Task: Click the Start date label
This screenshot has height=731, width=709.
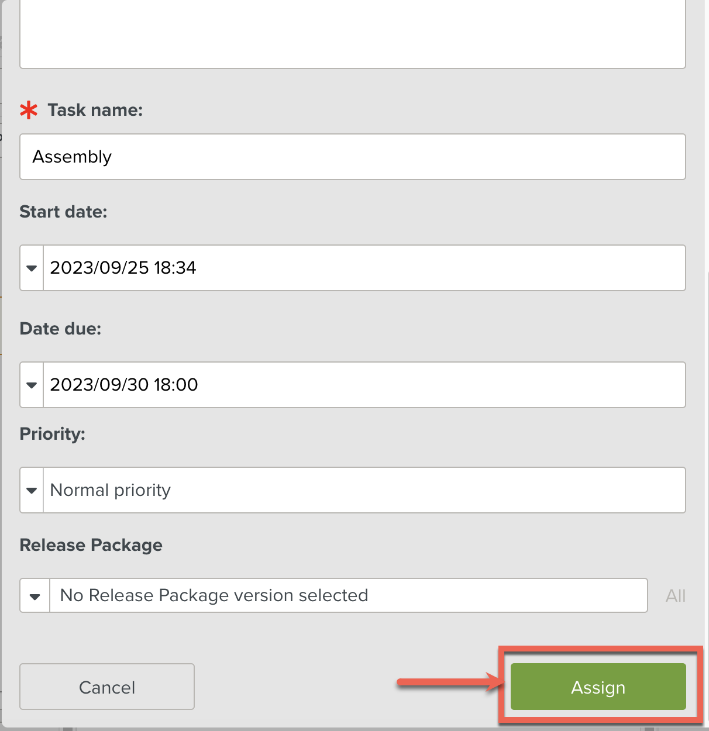Action: click(63, 212)
